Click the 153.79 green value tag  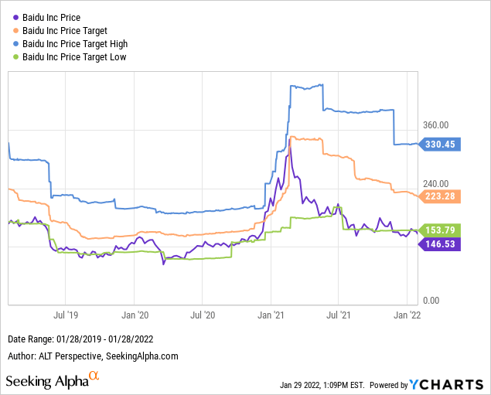441,230
